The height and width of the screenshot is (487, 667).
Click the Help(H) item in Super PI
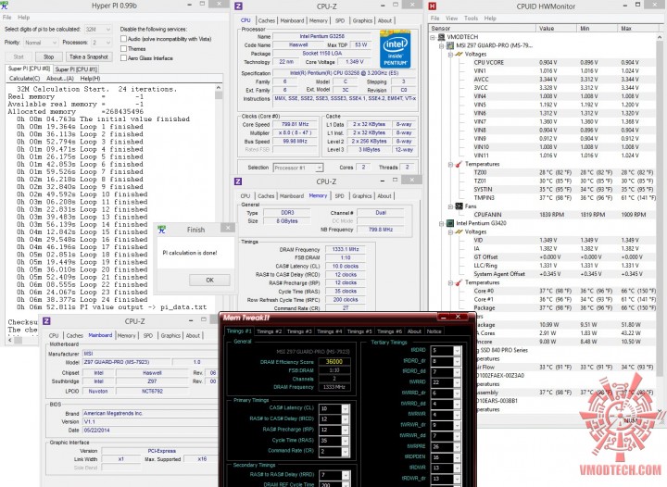point(90,79)
